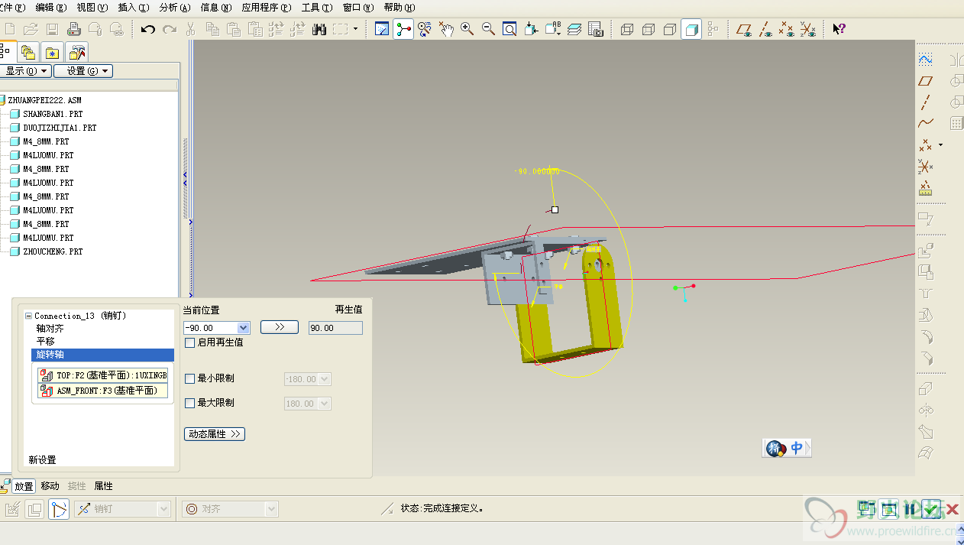Open the Layers icon in the toolbar

[x=575, y=29]
